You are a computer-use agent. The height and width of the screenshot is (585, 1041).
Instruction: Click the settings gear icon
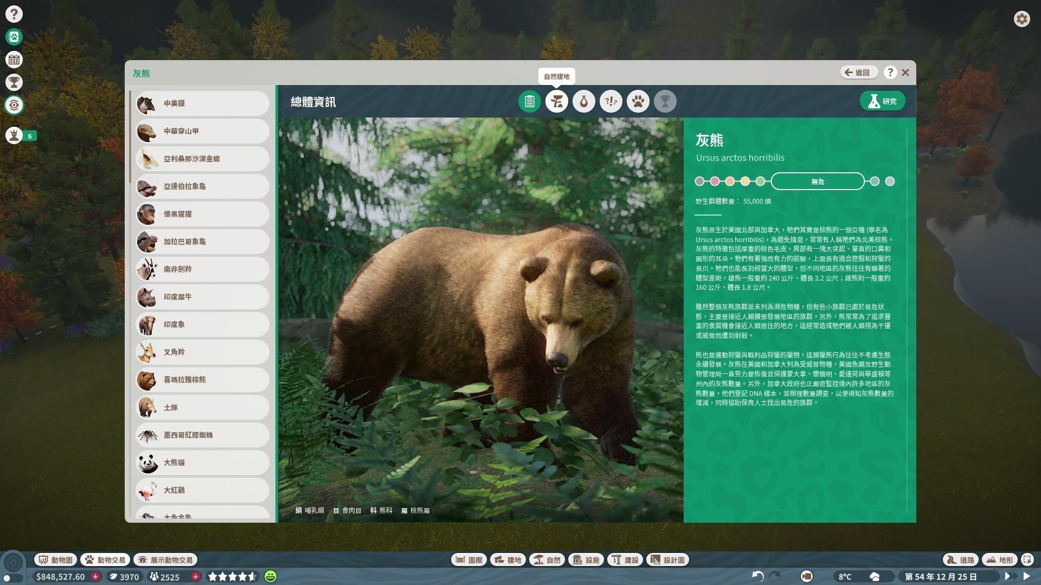point(1021,19)
